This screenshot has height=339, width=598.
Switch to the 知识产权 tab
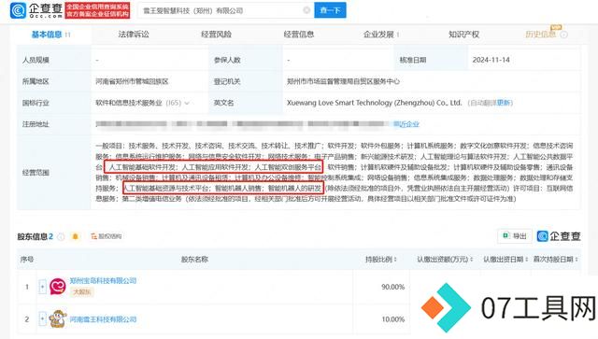[463, 35]
